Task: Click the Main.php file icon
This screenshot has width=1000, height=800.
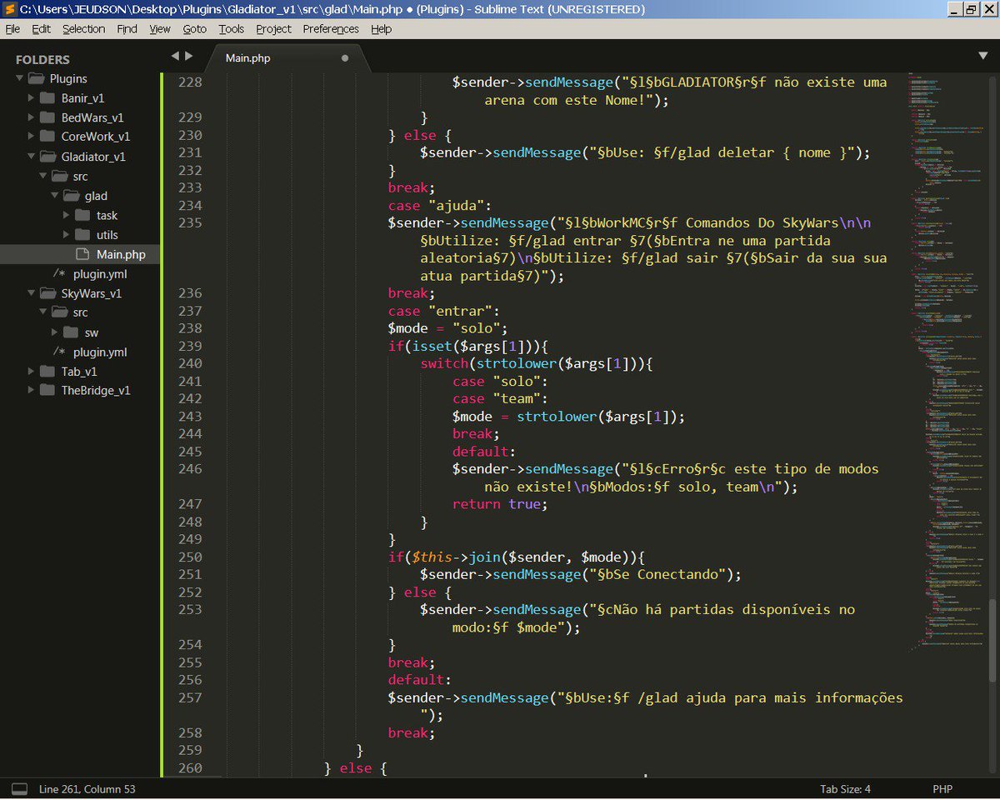Action: coord(82,254)
